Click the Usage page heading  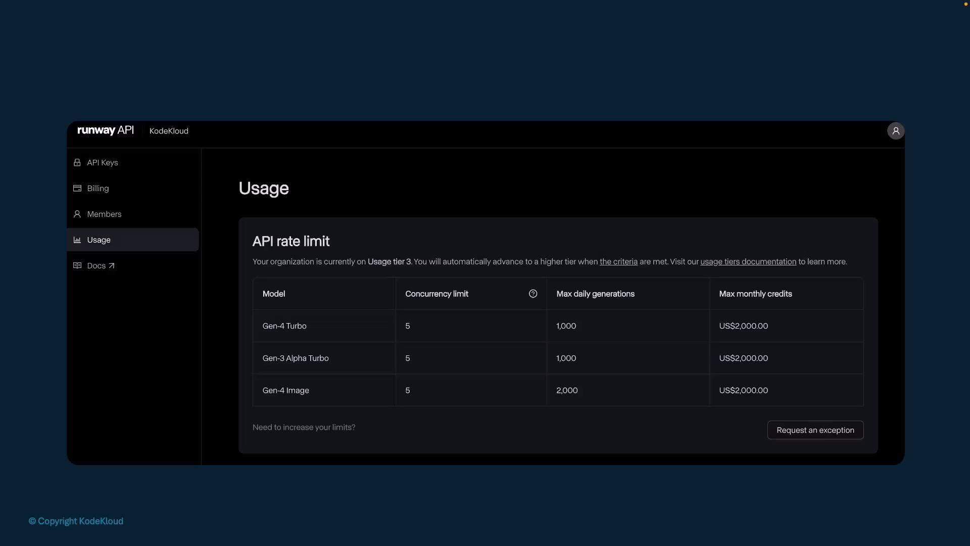[264, 189]
